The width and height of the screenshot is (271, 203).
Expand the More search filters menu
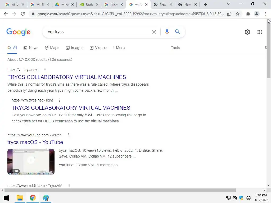click(x=119, y=48)
